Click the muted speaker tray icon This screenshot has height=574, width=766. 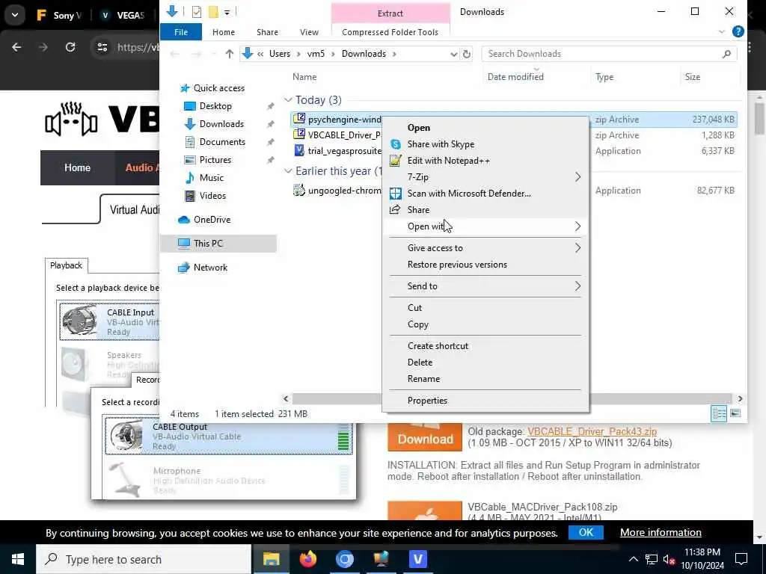click(x=669, y=560)
